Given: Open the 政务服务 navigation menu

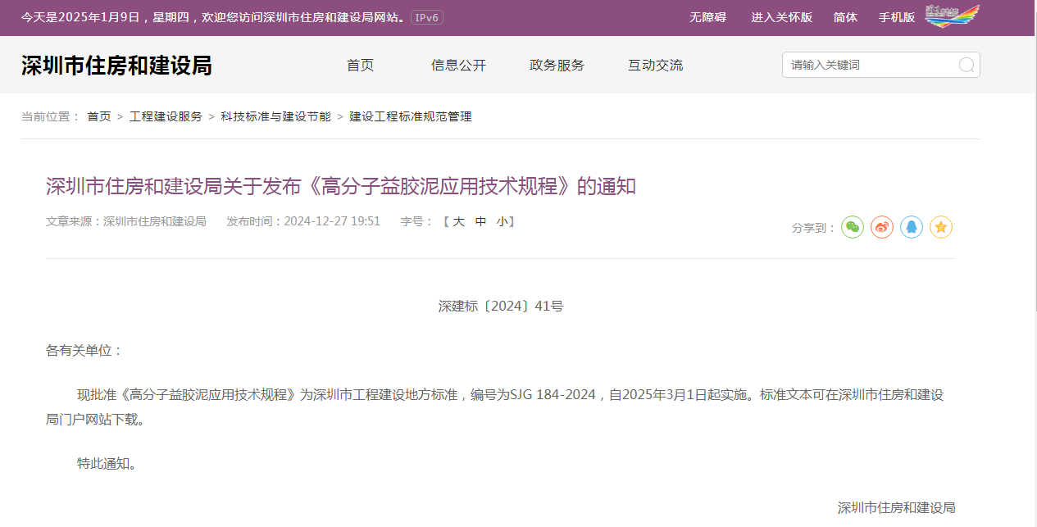Looking at the screenshot, I should 557,66.
